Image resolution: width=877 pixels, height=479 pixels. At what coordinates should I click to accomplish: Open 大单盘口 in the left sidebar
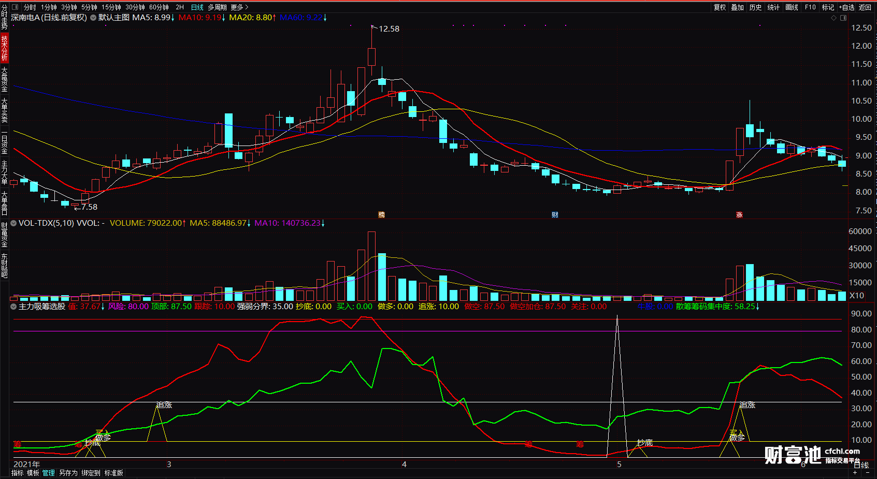4,202
